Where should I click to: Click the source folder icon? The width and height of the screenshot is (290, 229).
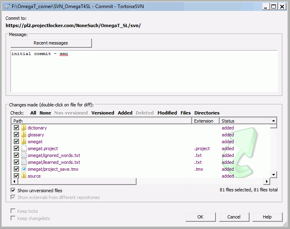23,176
